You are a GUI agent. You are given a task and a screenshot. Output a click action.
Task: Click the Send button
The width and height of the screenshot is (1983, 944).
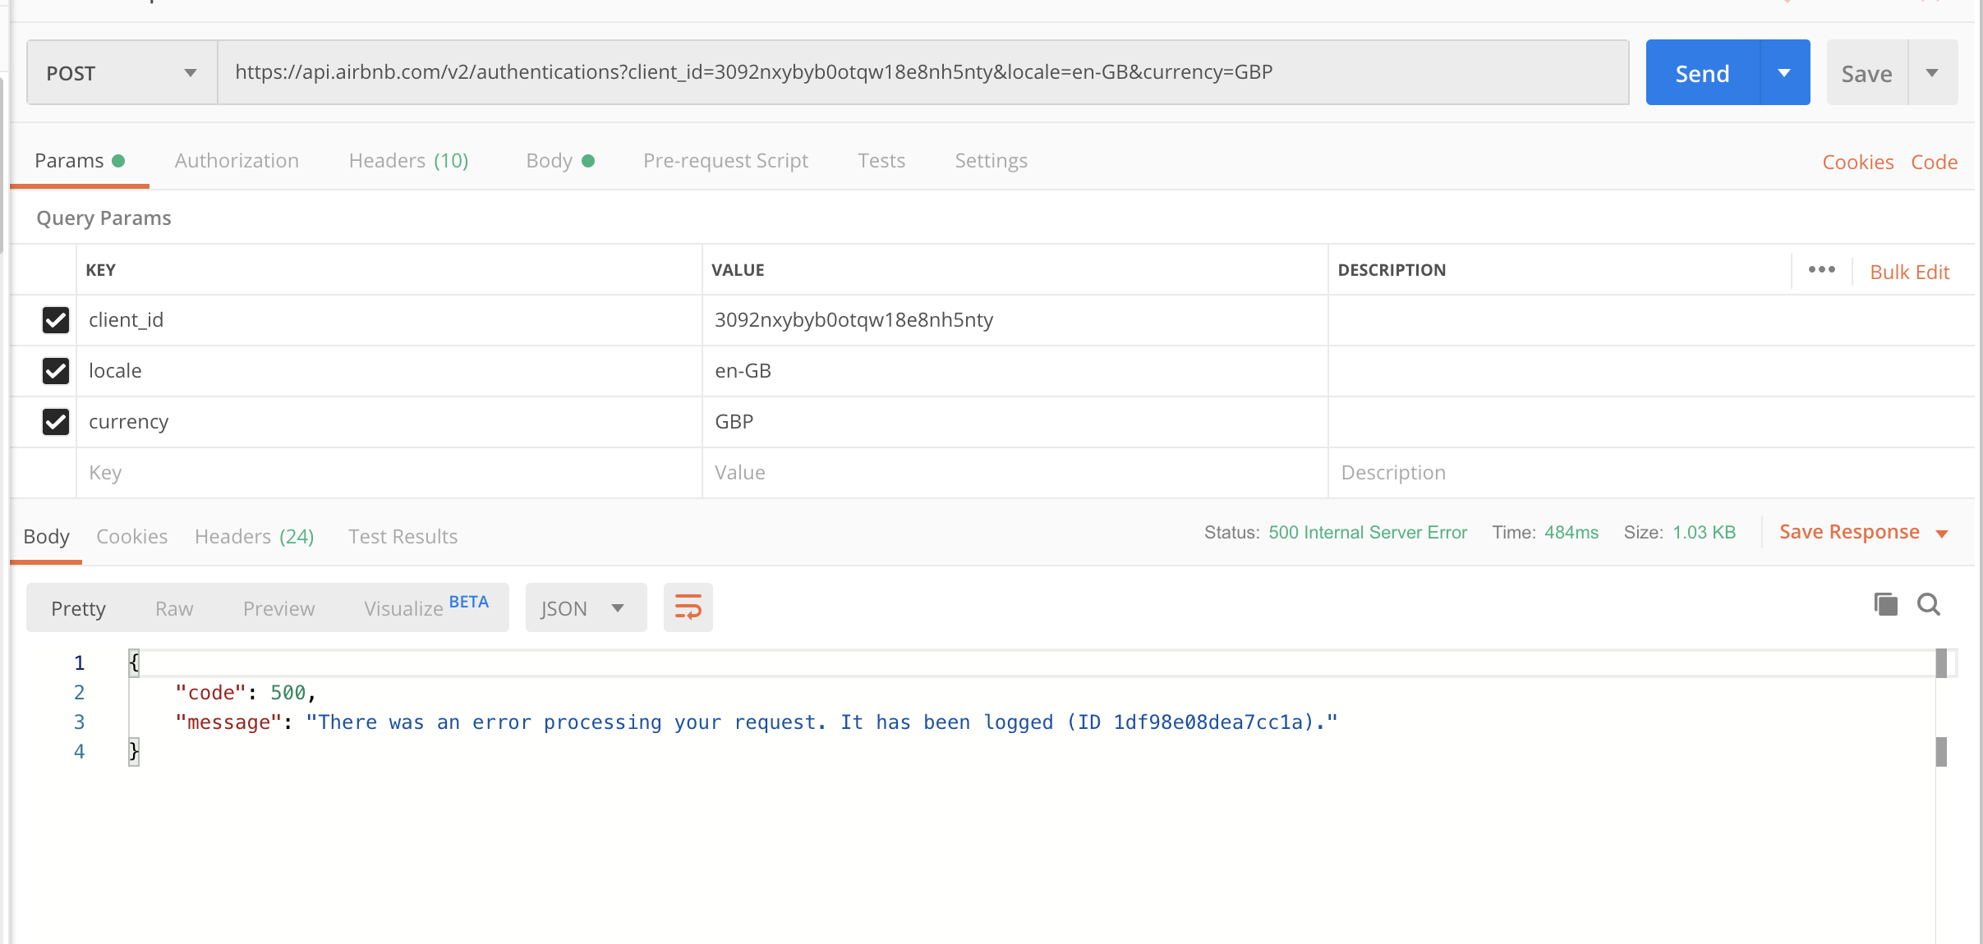tap(1700, 72)
